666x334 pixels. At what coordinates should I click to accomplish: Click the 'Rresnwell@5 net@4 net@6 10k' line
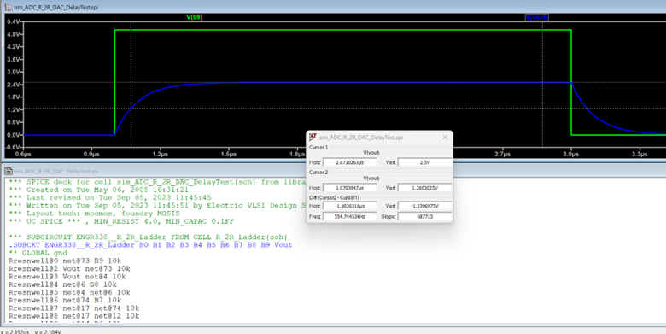[x=69, y=292]
